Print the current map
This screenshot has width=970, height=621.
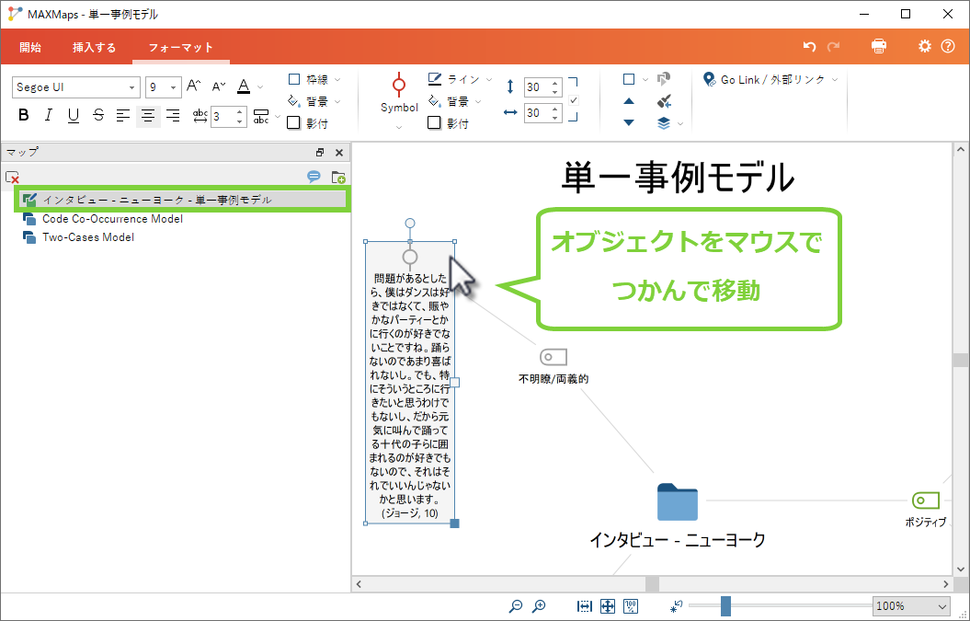(x=878, y=46)
